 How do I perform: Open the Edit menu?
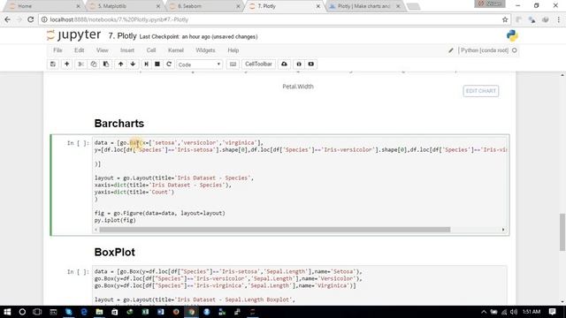(x=79, y=50)
